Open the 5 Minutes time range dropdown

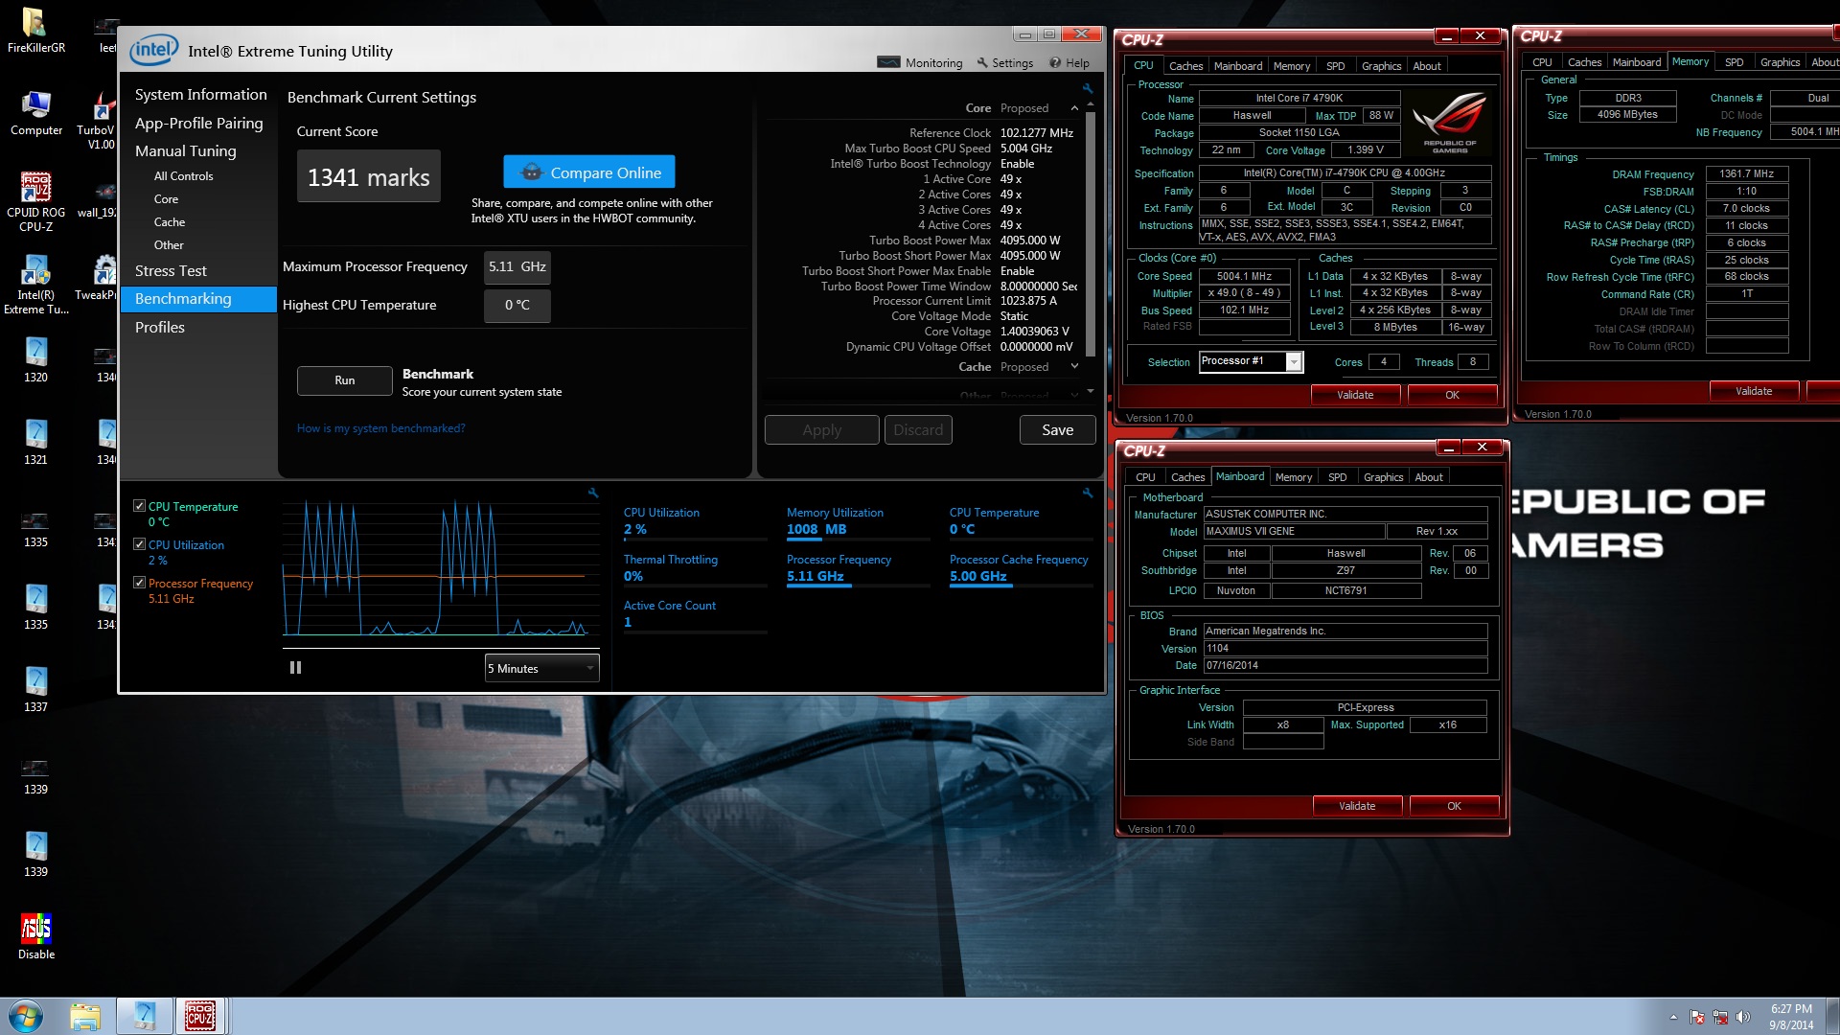click(x=541, y=668)
